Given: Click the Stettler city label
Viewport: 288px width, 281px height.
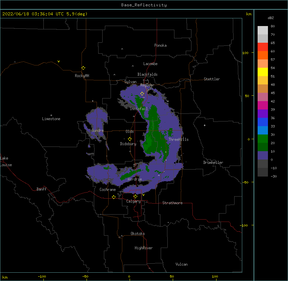Looking at the screenshot, I should pos(212,79).
